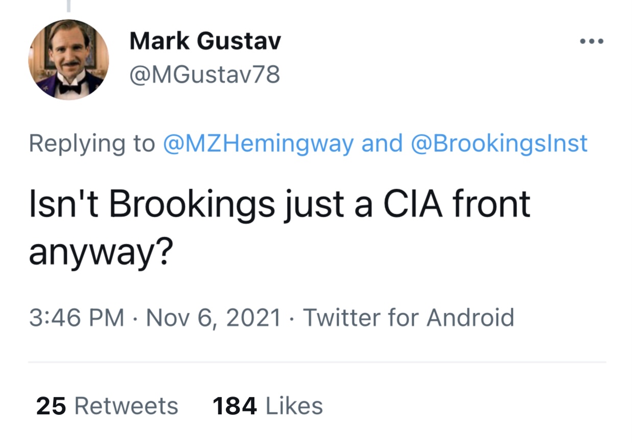Select the tweet text about Brookings
Viewport: 633px width, 443px height.
click(x=279, y=226)
